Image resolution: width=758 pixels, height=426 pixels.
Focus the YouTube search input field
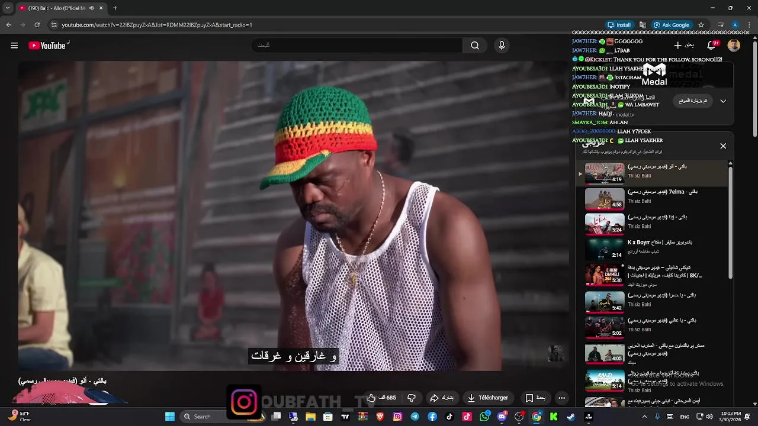(357, 46)
